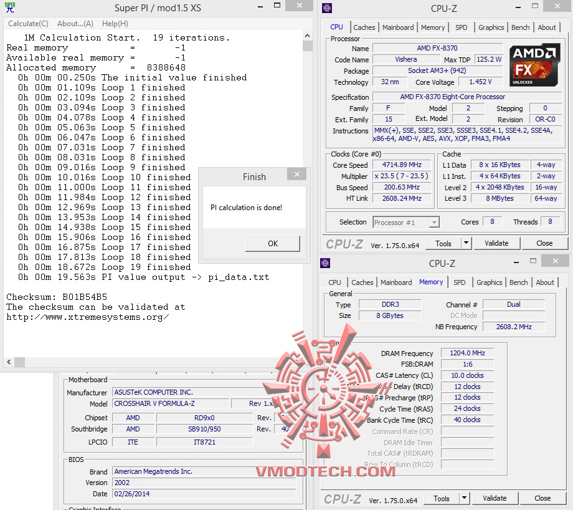Click the NB Frequency 2608.2 MHz value
The height and width of the screenshot is (510, 573).
point(513,327)
